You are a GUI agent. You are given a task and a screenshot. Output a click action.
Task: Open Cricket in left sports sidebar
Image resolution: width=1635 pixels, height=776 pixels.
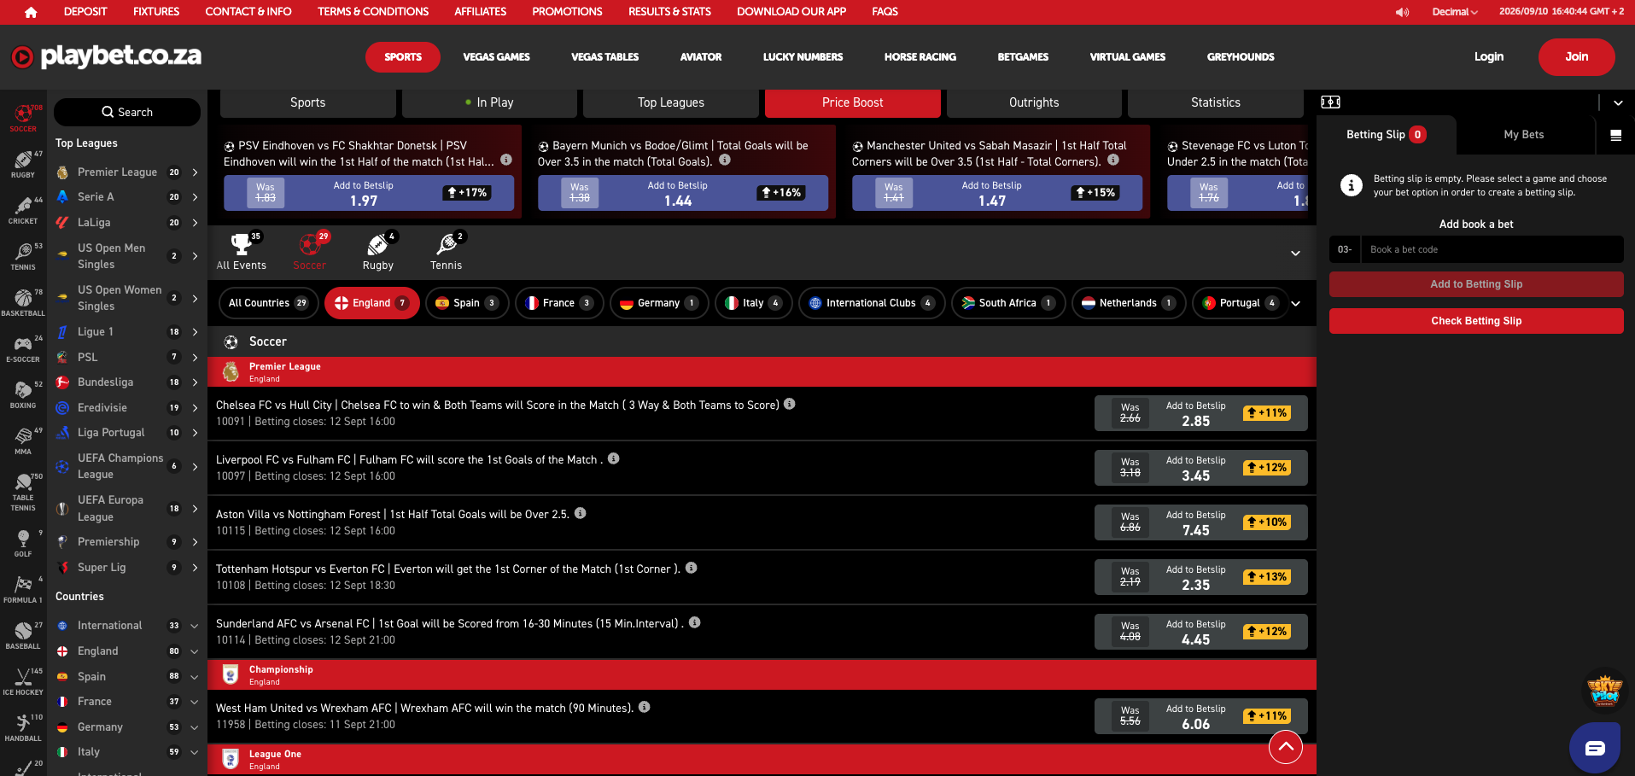23,211
